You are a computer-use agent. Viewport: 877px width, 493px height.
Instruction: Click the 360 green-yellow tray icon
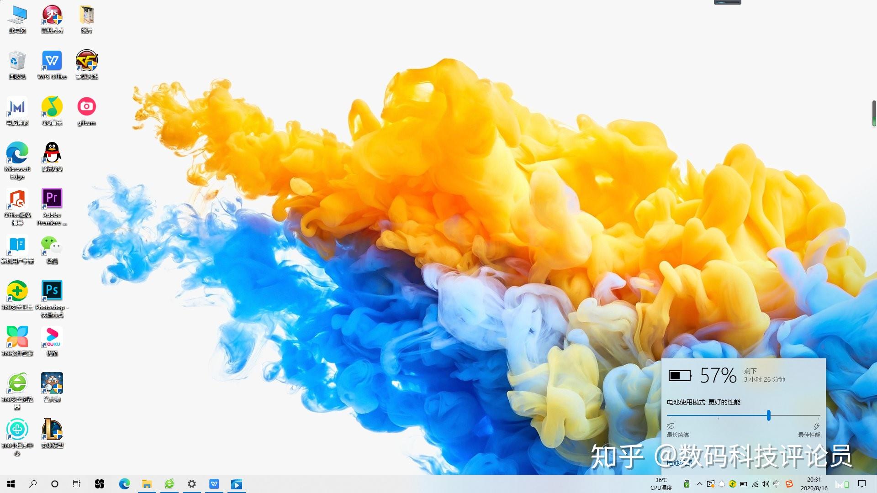tap(733, 484)
